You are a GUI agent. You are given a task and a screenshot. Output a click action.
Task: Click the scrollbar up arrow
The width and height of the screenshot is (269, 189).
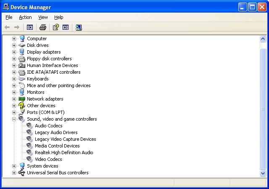click(x=263, y=39)
